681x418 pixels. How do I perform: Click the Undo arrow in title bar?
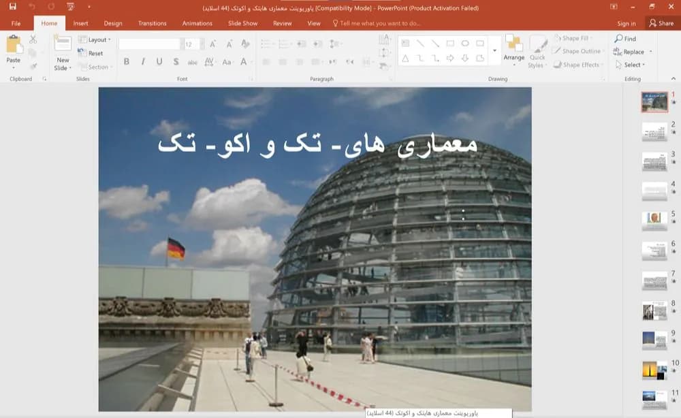coord(32,7)
